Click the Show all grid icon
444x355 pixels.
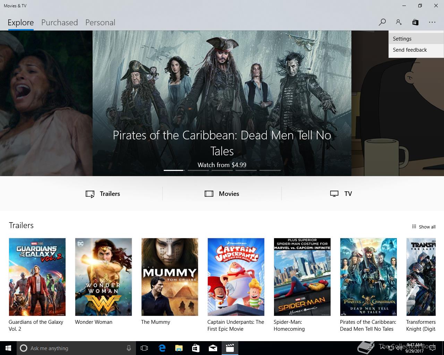[414, 226]
